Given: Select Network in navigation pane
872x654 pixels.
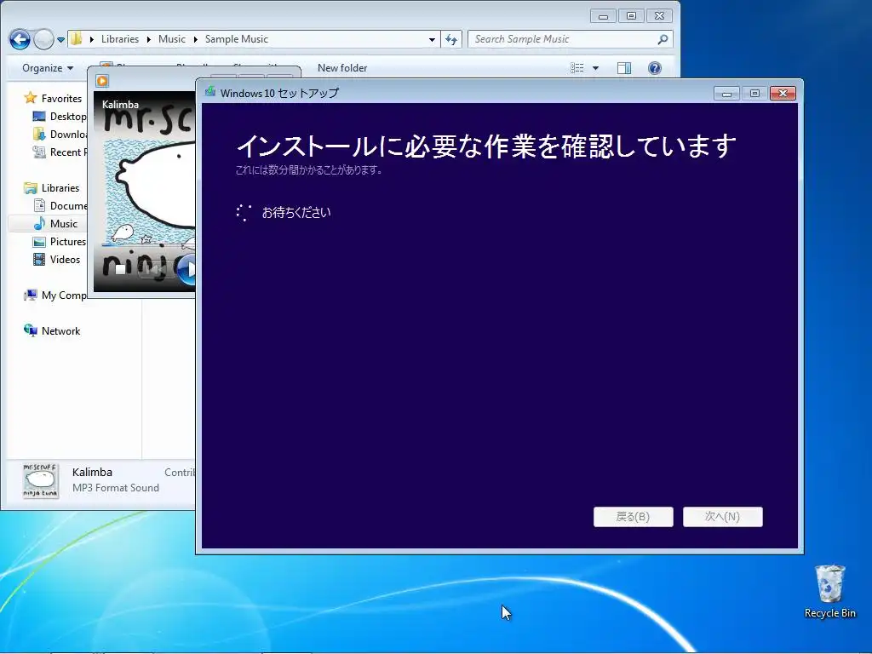Looking at the screenshot, I should click(60, 331).
